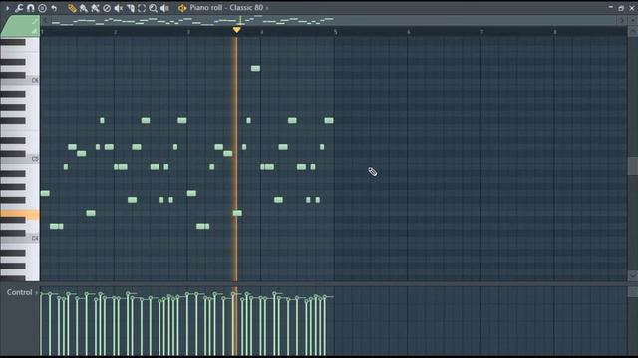This screenshot has height=358, width=638.
Task: Jump to bar 5 in the timeline ruler
Action: coord(335,32)
